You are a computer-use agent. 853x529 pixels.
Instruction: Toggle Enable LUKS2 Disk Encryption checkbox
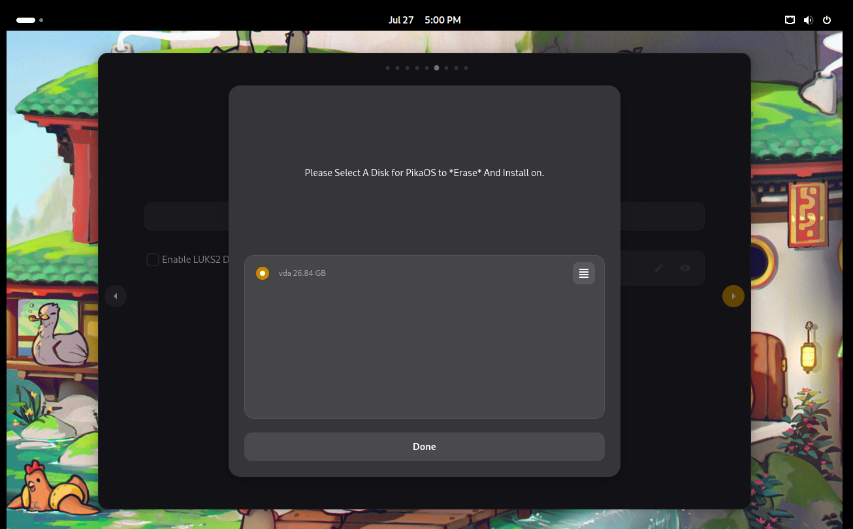(x=153, y=260)
